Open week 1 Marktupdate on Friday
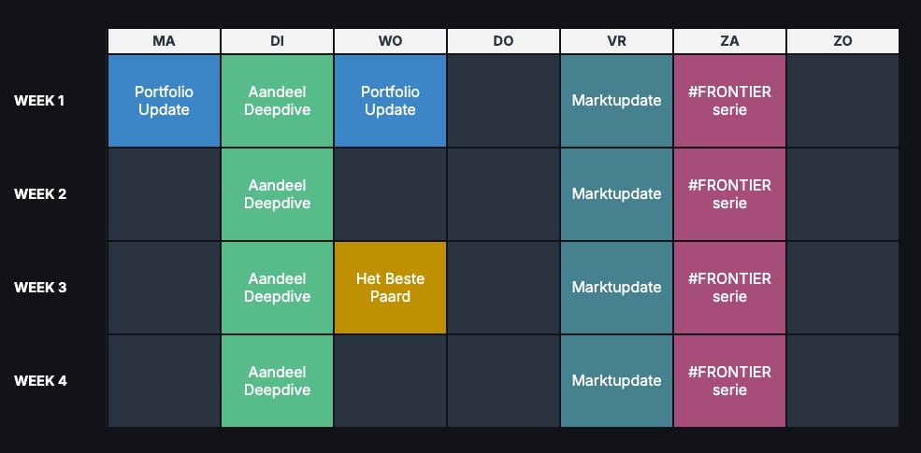The image size is (921, 453). click(x=617, y=101)
